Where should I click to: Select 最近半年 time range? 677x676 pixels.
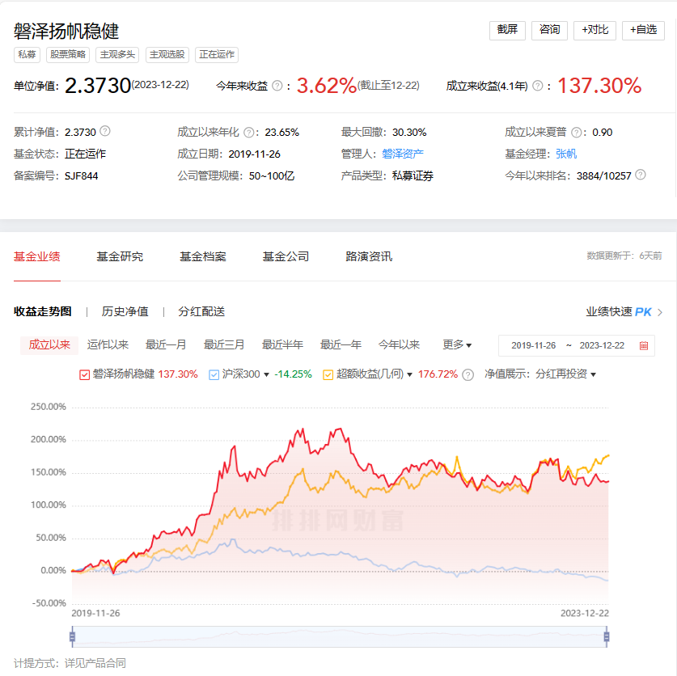pyautogui.click(x=282, y=345)
